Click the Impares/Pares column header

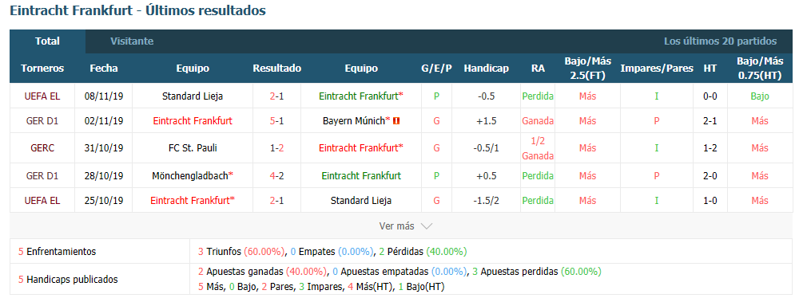657,69
